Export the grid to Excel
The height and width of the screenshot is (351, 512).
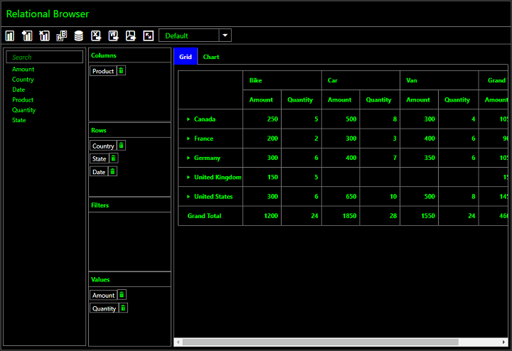pos(96,36)
